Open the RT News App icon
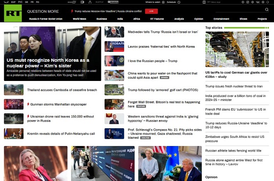The image size is (274, 181). click(204, 2)
